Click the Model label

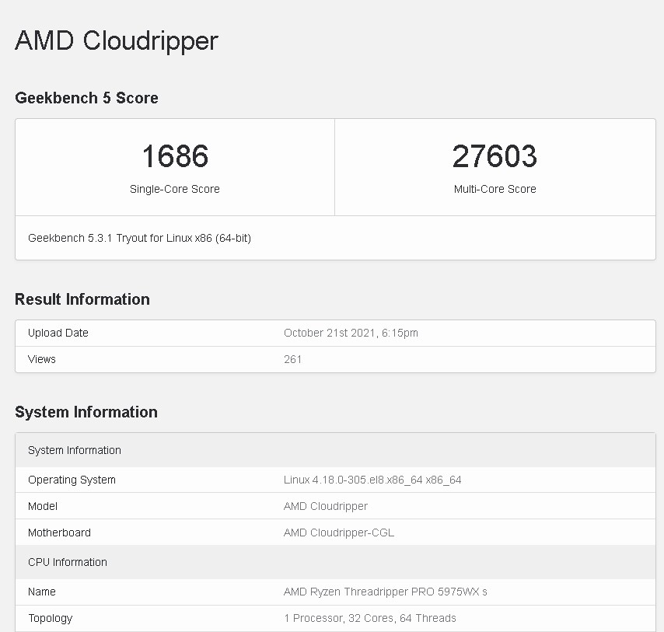click(x=43, y=506)
